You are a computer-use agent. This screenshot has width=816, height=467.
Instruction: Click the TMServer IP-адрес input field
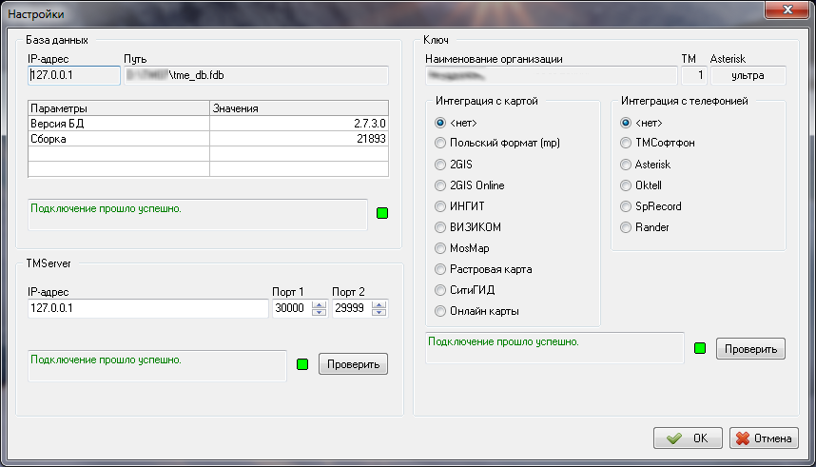coord(147,309)
